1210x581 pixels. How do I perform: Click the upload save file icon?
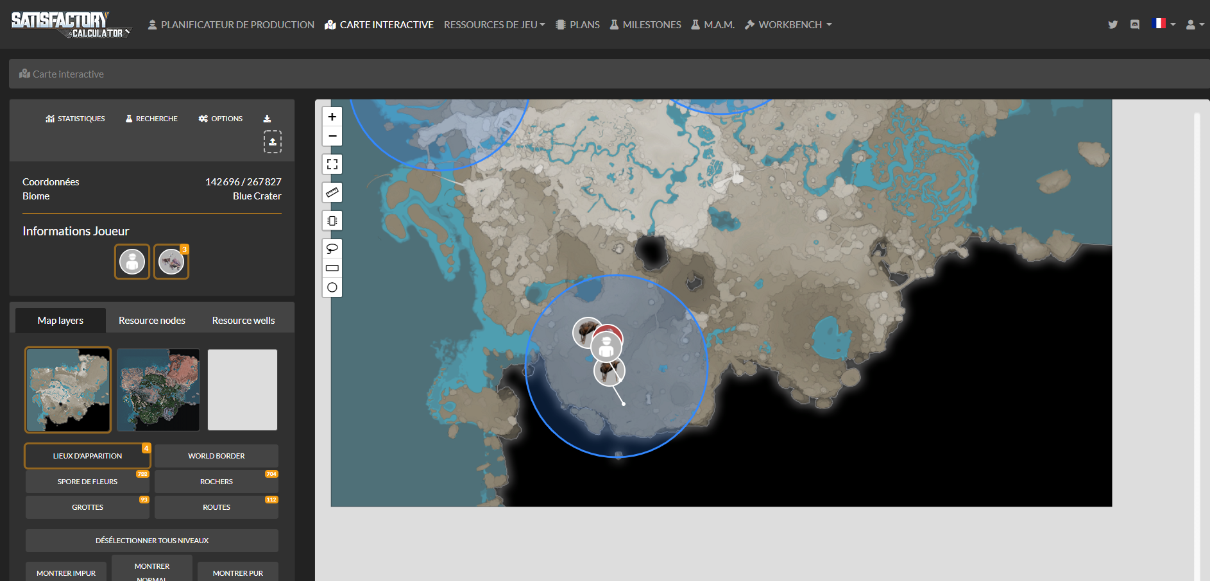click(x=273, y=142)
